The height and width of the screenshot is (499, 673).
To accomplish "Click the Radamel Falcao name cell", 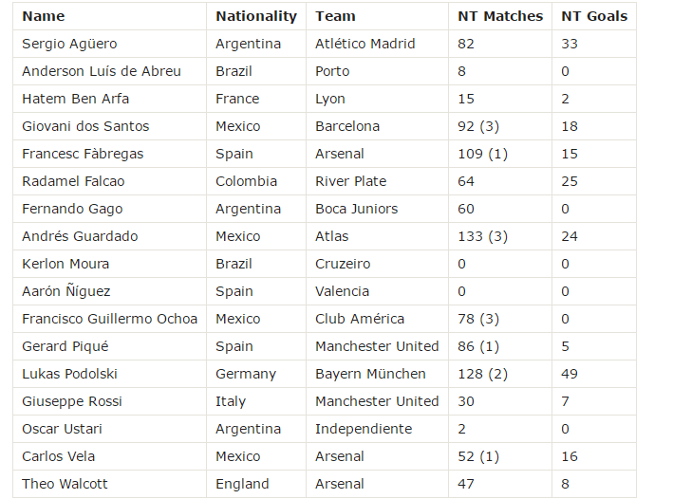I will [x=73, y=181].
